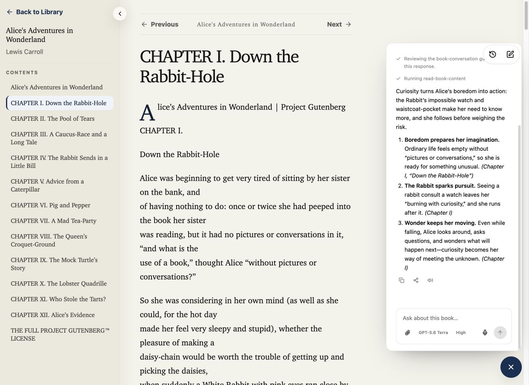Viewport: 529px width, 385px height.
Task: Share the assistant response
Action: coord(416,280)
